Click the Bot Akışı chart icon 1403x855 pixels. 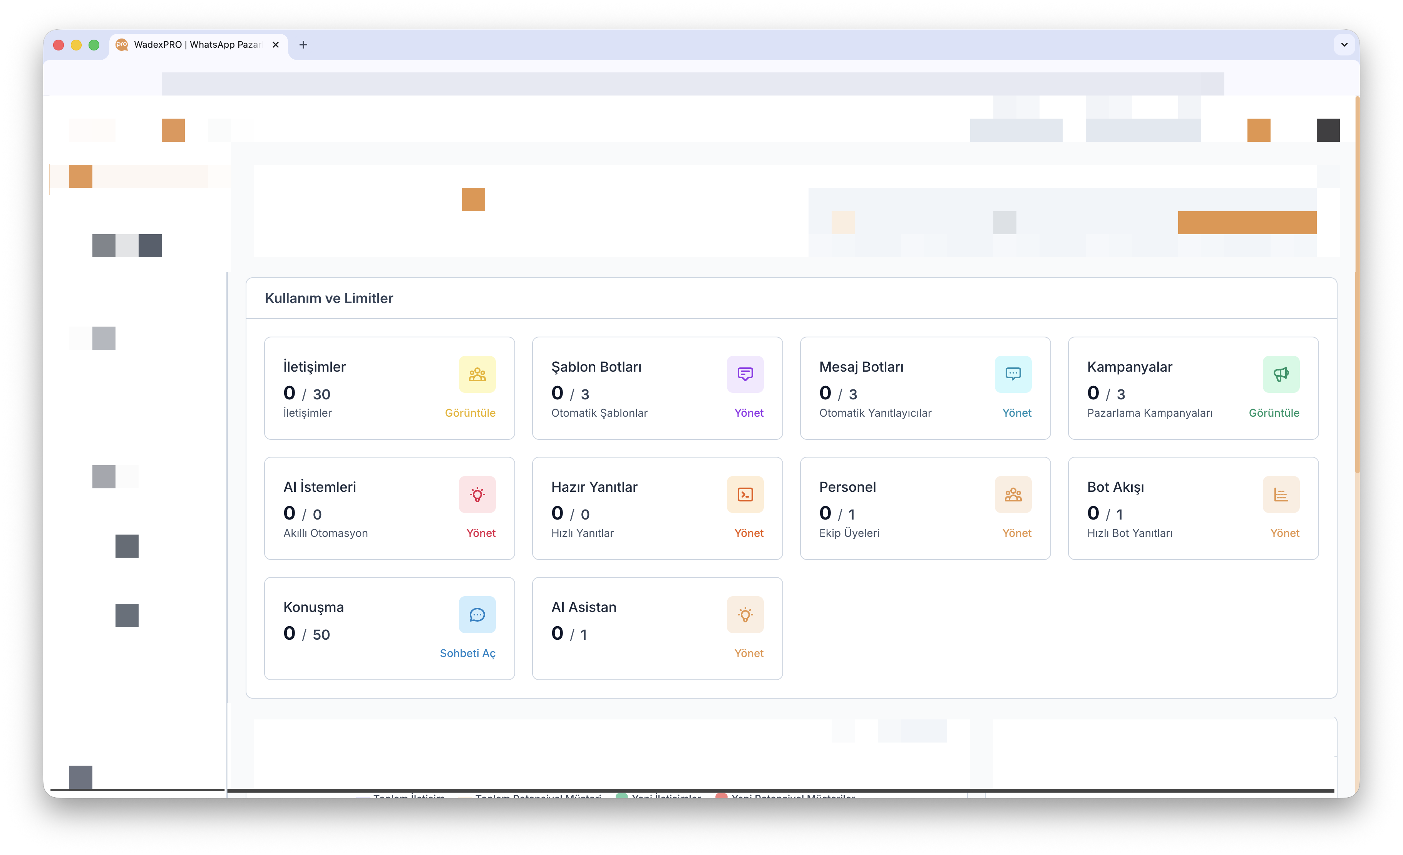tap(1281, 495)
